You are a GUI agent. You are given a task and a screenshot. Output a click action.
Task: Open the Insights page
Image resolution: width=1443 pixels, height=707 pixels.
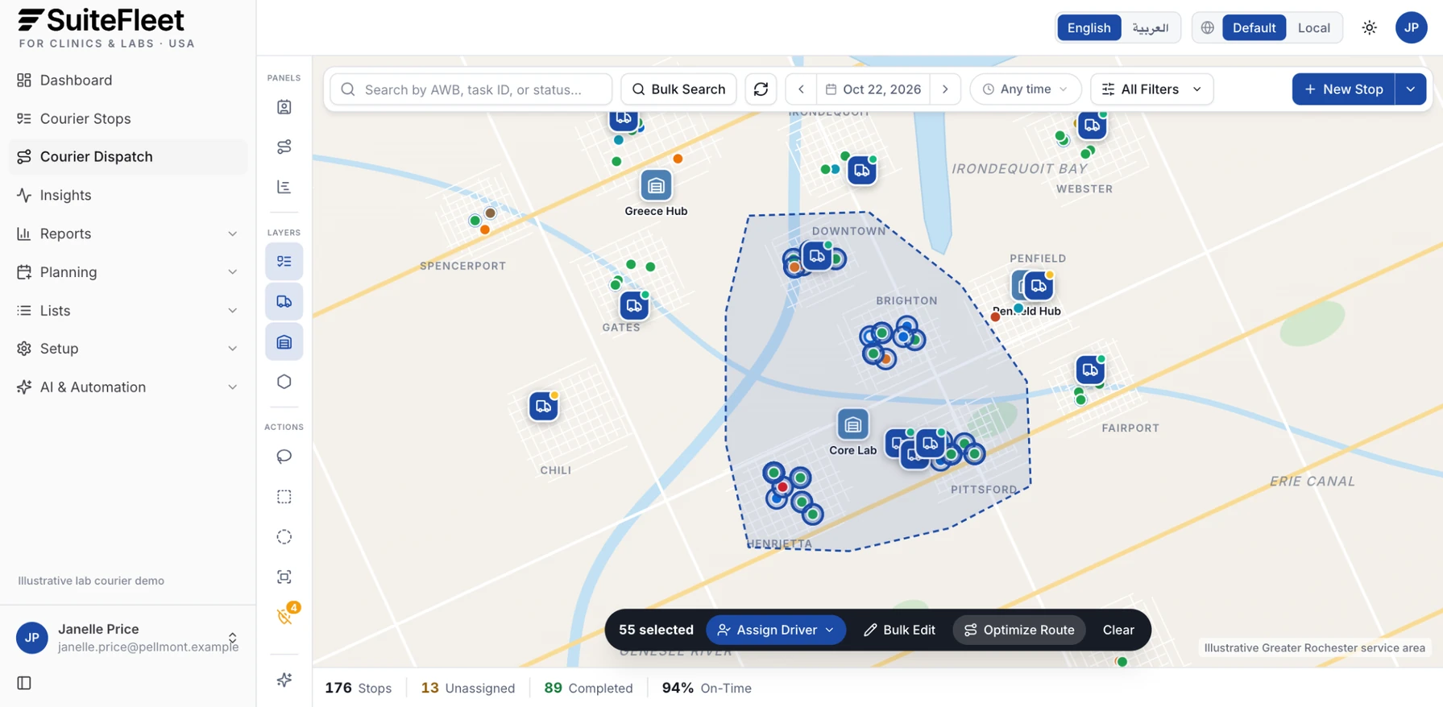pos(128,196)
